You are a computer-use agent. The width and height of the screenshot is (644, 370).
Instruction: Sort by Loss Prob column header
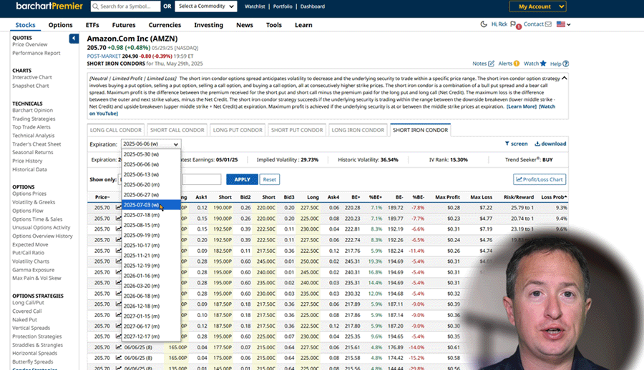coord(554,197)
